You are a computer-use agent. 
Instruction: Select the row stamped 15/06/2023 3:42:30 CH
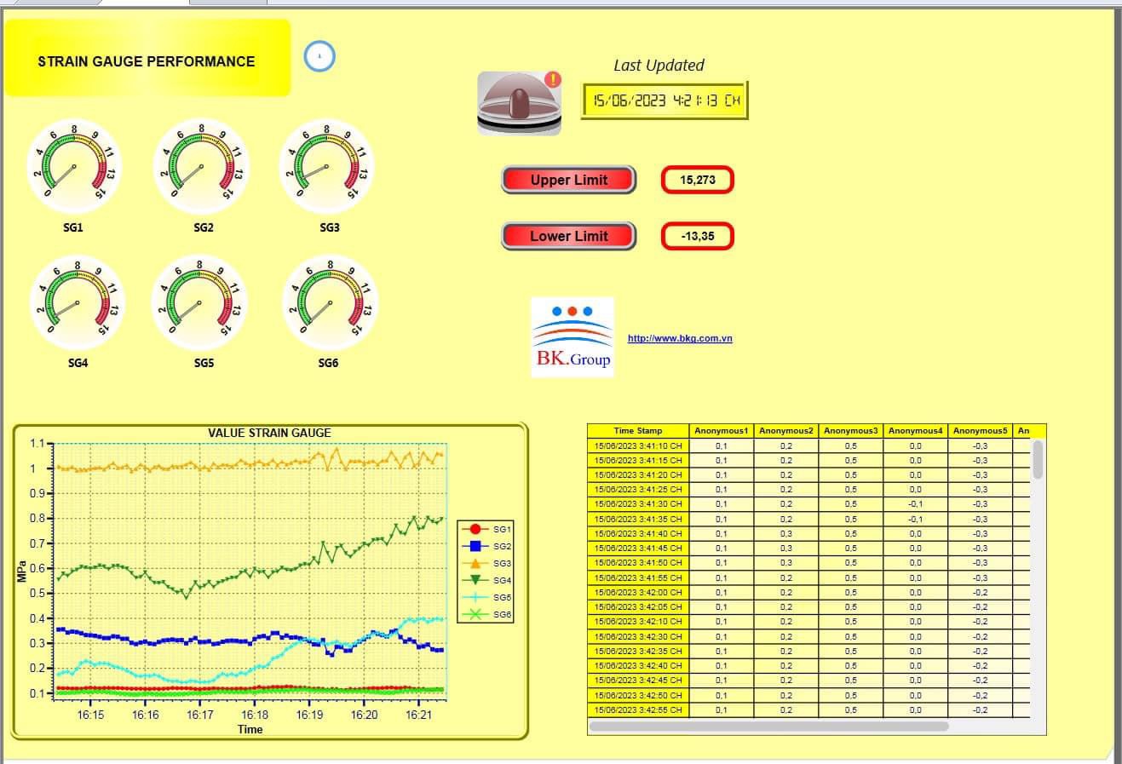(x=809, y=636)
